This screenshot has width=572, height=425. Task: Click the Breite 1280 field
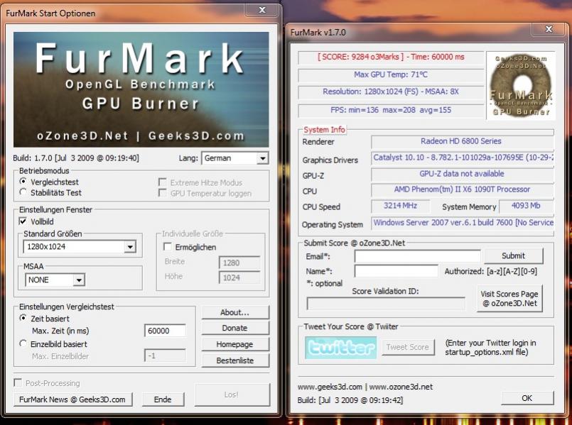pos(239,263)
